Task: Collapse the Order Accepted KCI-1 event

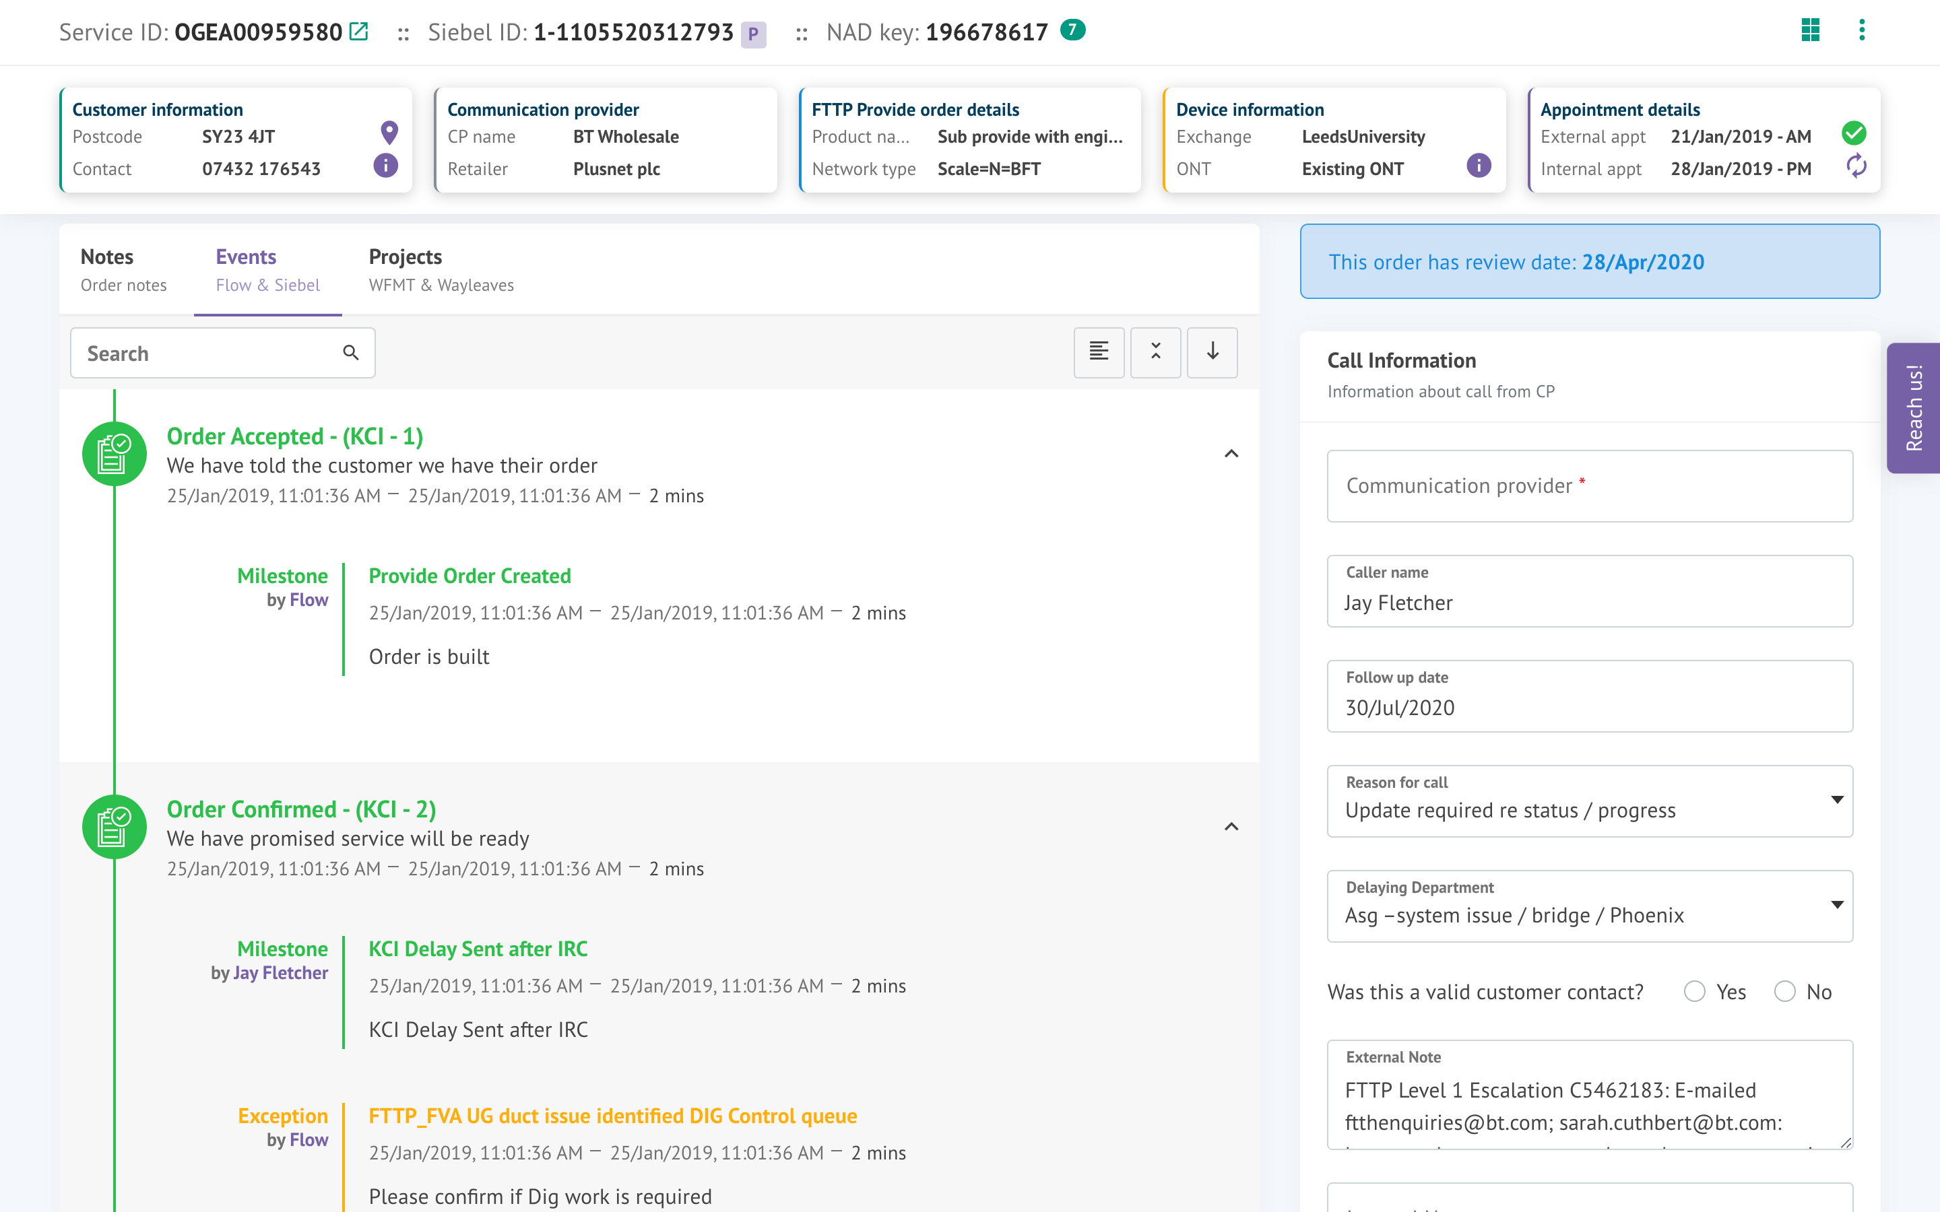Action: point(1231,454)
